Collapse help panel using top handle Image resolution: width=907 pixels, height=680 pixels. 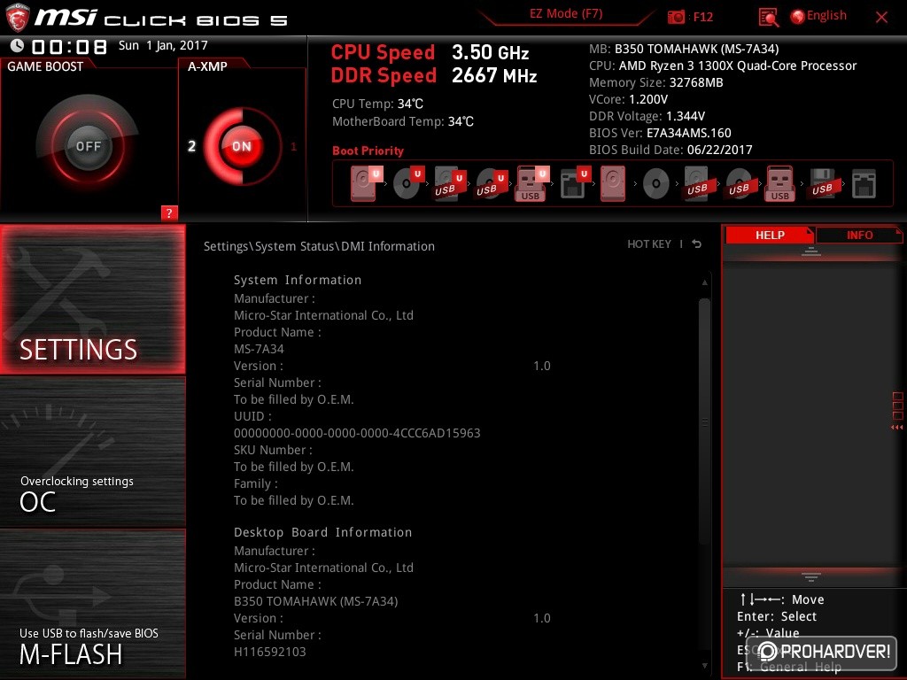811,251
